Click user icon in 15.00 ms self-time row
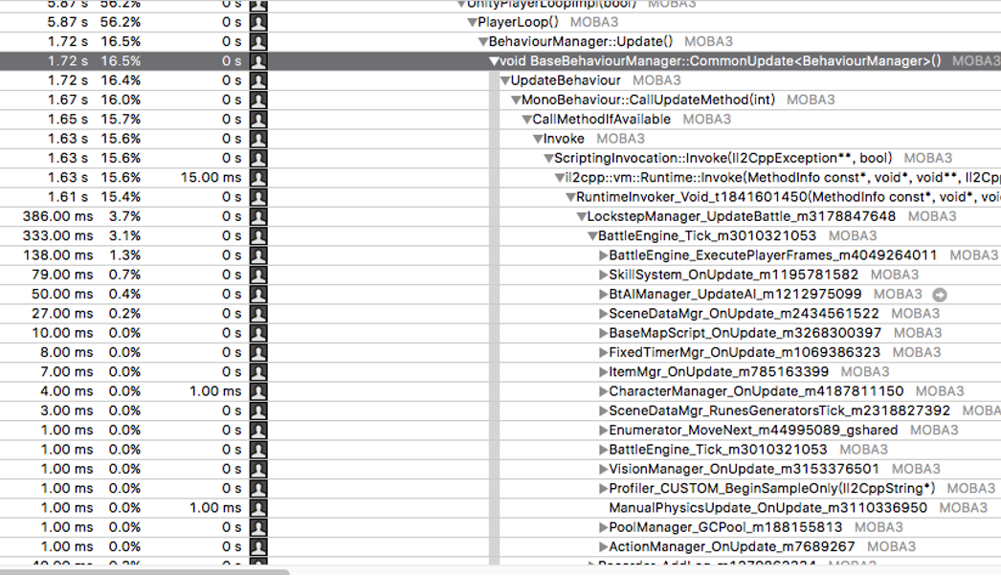The width and height of the screenshot is (1001, 576). pyautogui.click(x=258, y=178)
